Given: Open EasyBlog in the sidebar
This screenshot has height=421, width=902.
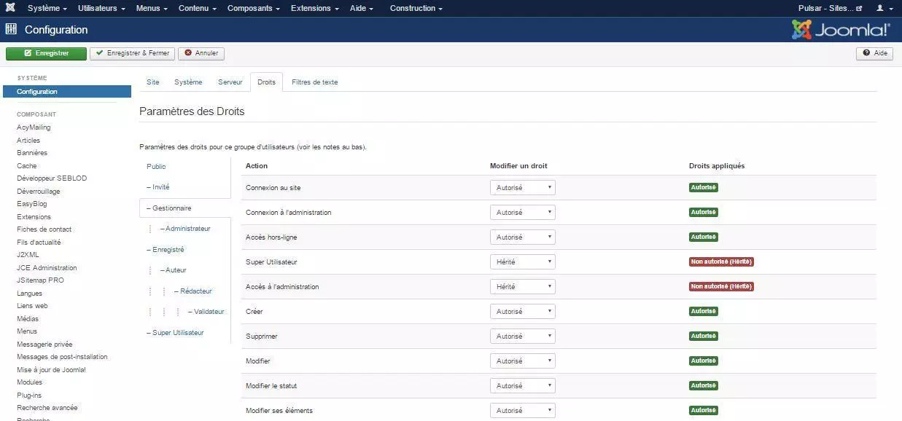Looking at the screenshot, I should pos(32,204).
